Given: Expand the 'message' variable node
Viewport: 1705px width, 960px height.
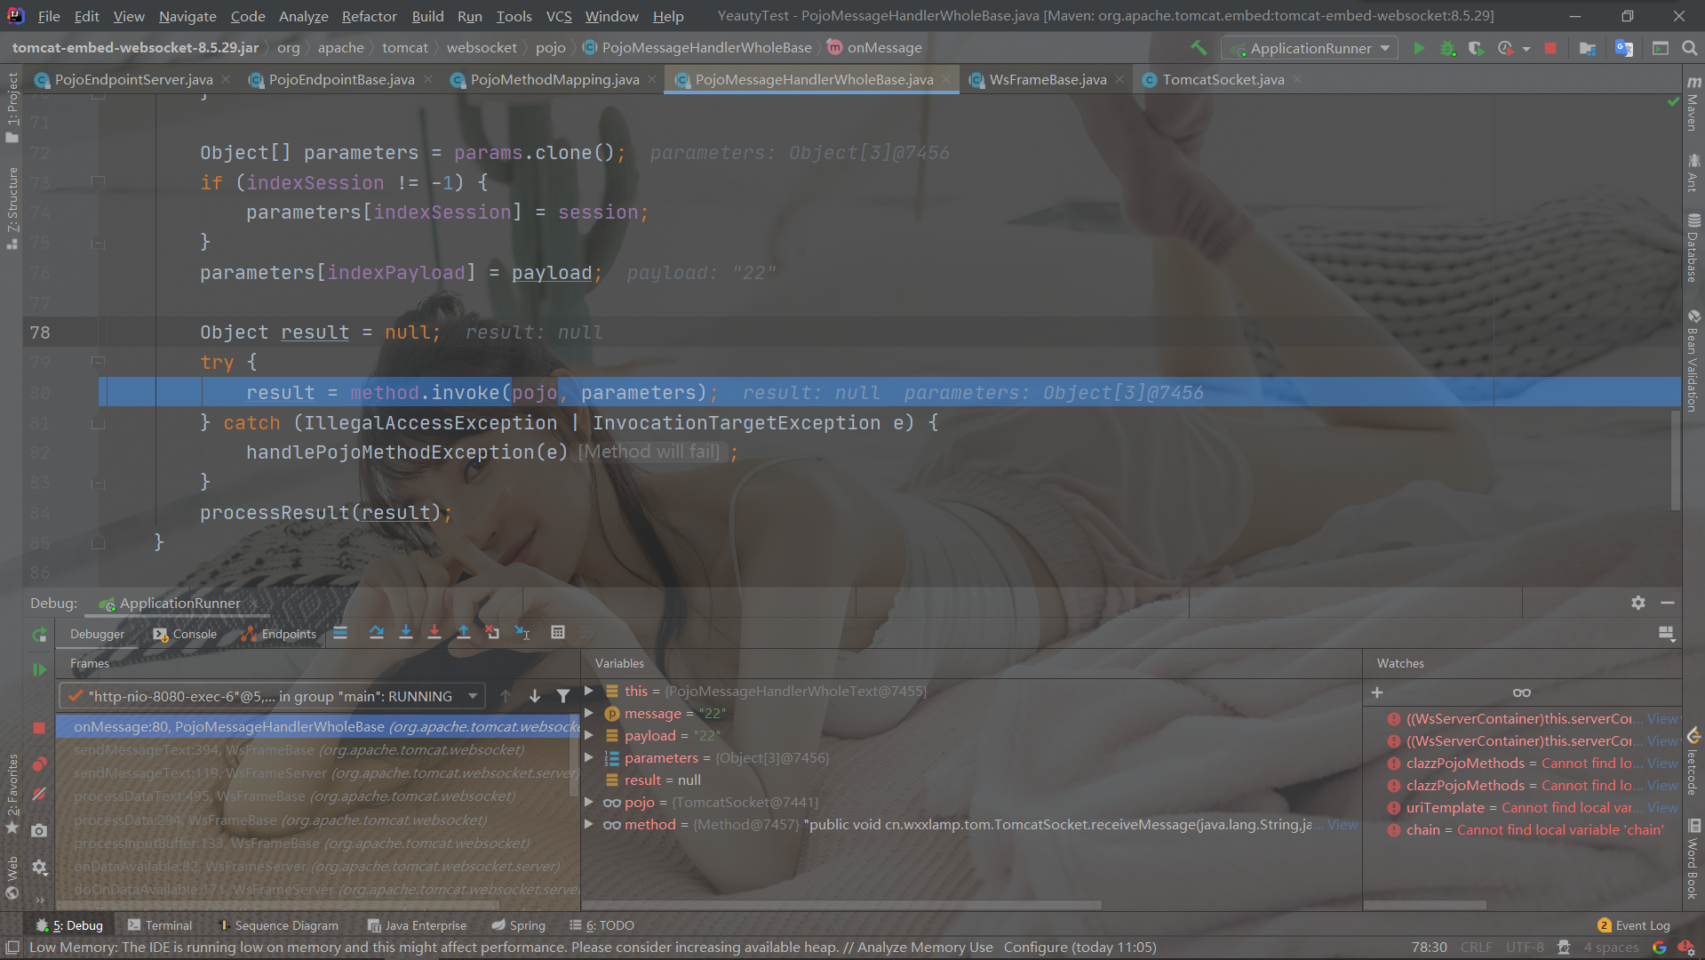Looking at the screenshot, I should (x=588, y=713).
